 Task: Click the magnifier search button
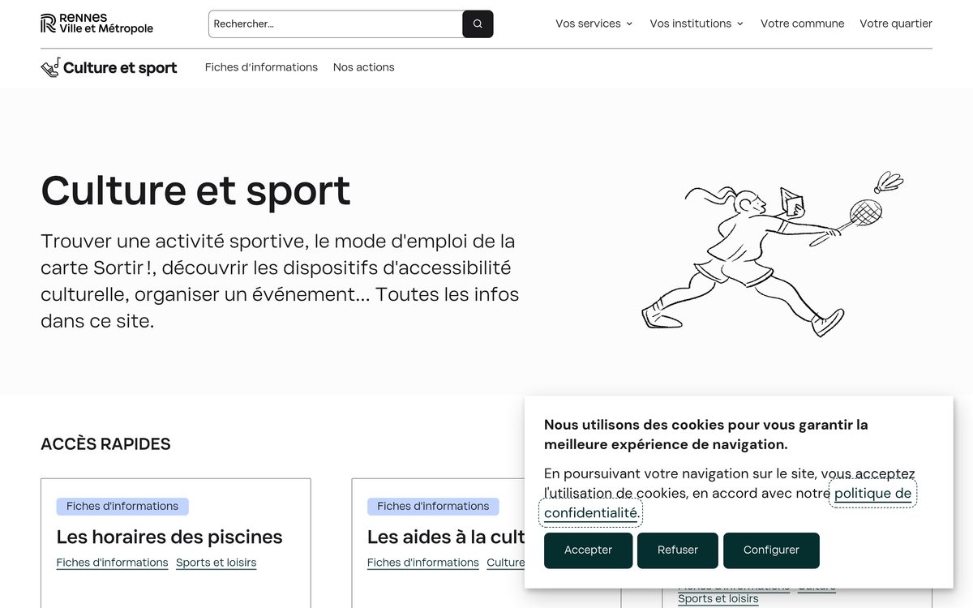tap(478, 24)
